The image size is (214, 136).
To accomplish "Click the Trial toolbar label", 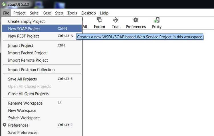I will (x=116, y=27).
